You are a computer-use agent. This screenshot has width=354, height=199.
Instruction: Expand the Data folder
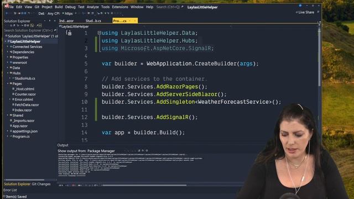click(x=7, y=68)
